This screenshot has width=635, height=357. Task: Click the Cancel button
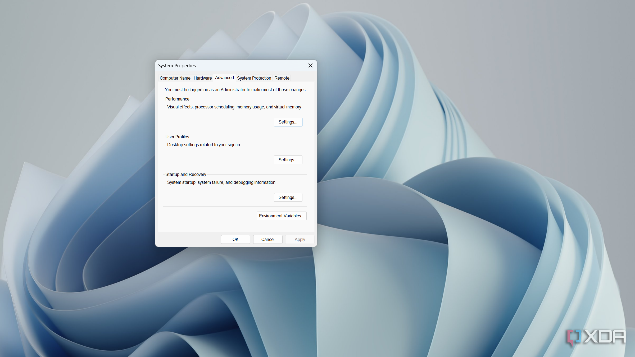click(x=268, y=239)
